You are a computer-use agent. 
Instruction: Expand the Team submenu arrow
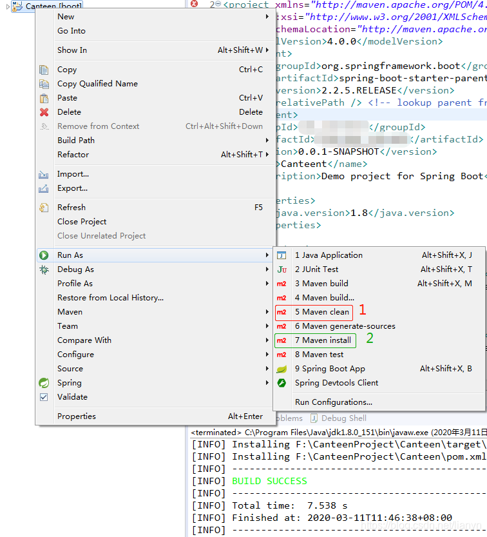[267, 326]
